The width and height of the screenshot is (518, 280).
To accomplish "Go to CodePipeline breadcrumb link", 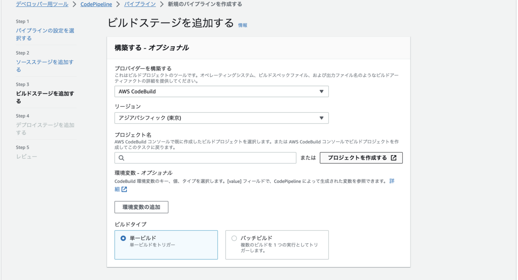I will tap(96, 4).
